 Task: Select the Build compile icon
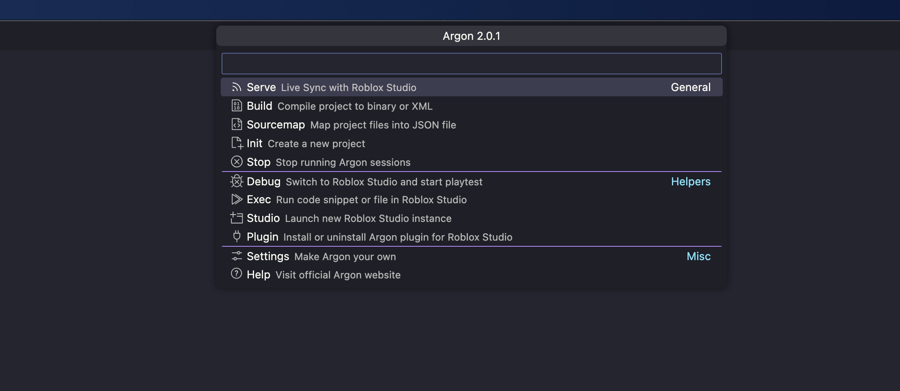[237, 105]
